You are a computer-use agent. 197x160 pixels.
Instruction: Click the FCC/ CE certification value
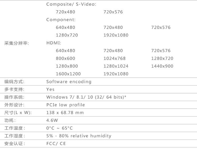click(x=56, y=144)
